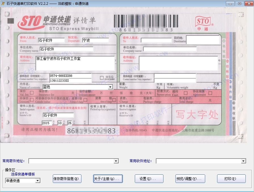The image size is (254, 192).
Task: Select the recipient 单位名称 company field
Action: click(x=170, y=49)
